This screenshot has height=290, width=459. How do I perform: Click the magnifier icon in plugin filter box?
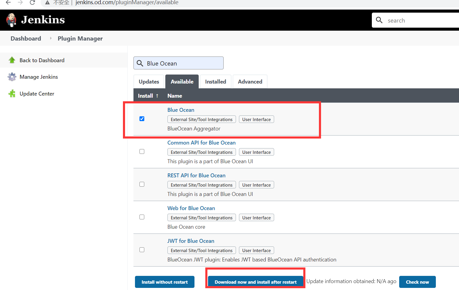coord(140,63)
